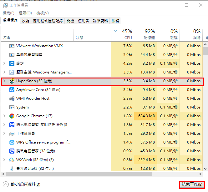Select the WMI Provider Host row name
The width and height of the screenshot is (208, 192).
(33, 99)
